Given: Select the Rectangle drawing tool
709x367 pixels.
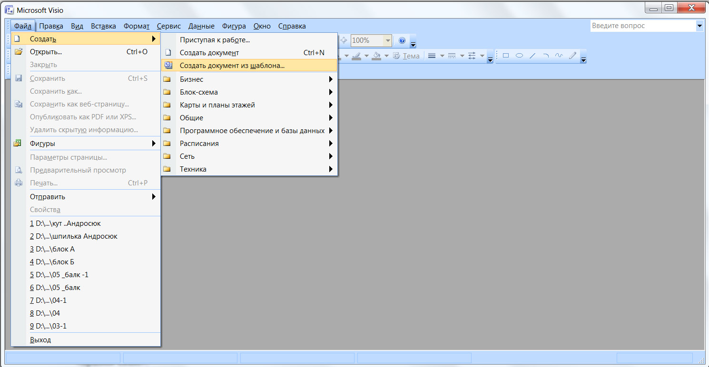Looking at the screenshot, I should [506, 56].
